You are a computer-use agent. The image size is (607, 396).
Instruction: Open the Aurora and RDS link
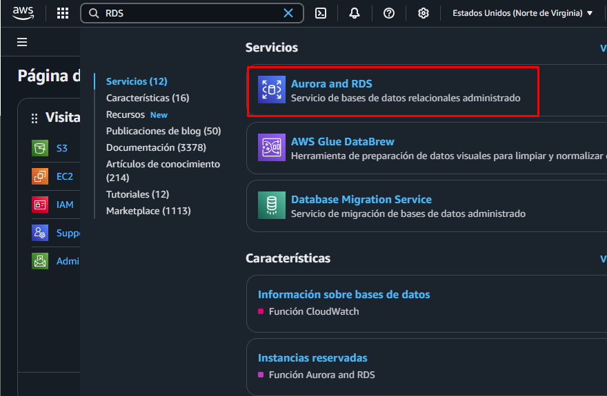[x=331, y=84]
